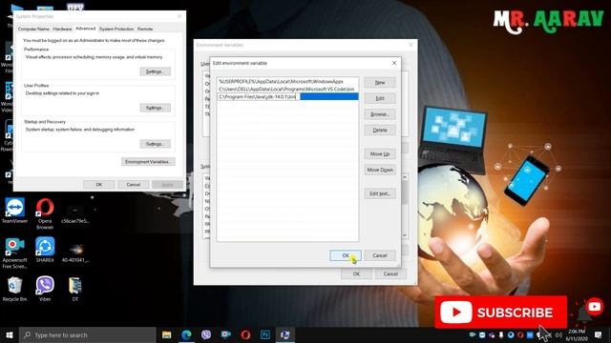Open Remote tab in System Properties
This screenshot has height=343, width=611.
(x=145, y=29)
